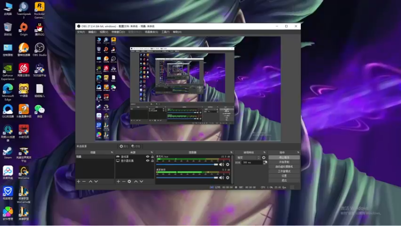Open the 编辑(E) Edit menu in OBS

92,32
